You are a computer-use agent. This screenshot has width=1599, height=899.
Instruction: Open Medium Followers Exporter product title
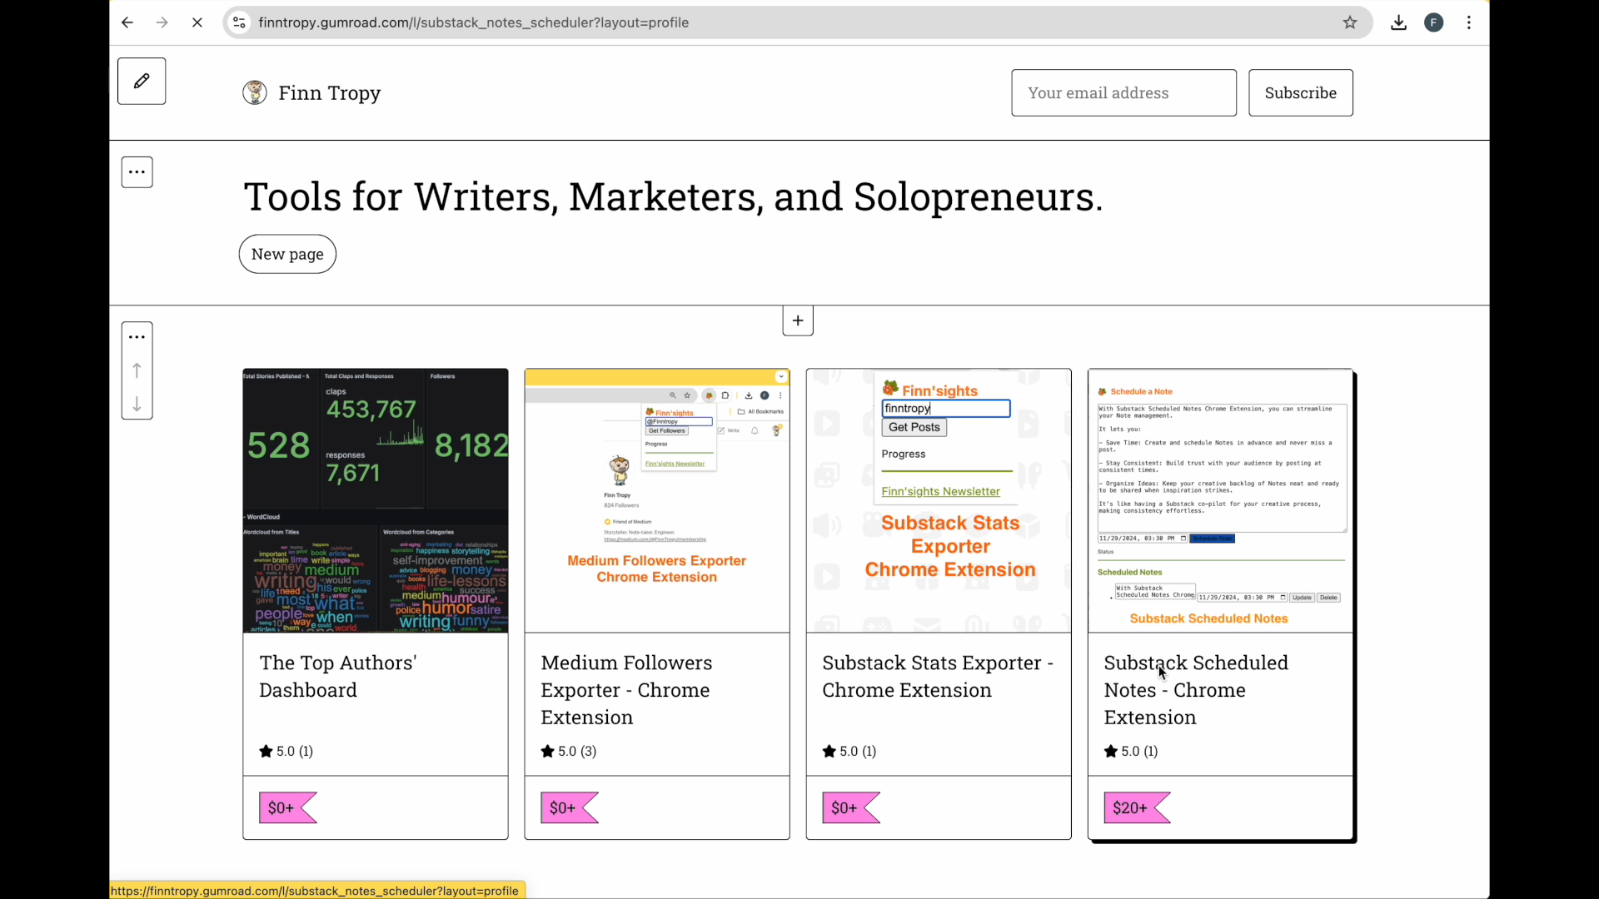click(x=626, y=689)
